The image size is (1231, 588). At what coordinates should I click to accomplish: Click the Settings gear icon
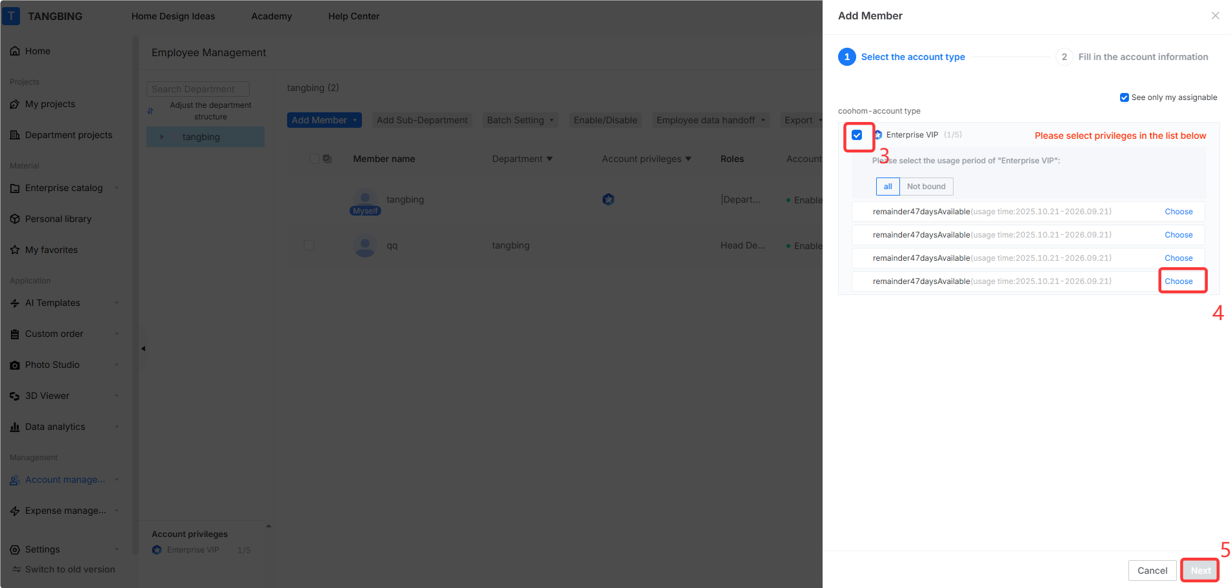pos(15,549)
